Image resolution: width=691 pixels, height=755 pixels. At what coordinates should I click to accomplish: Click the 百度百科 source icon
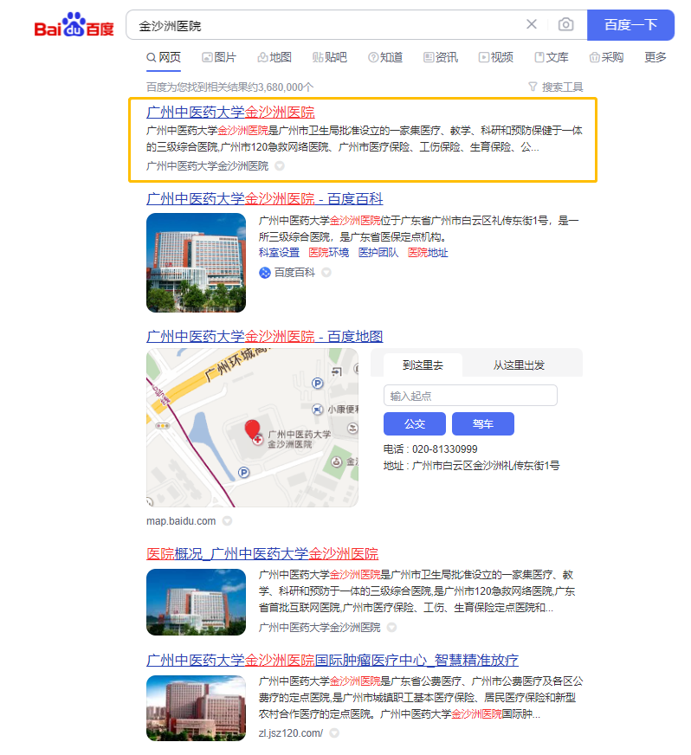(265, 273)
